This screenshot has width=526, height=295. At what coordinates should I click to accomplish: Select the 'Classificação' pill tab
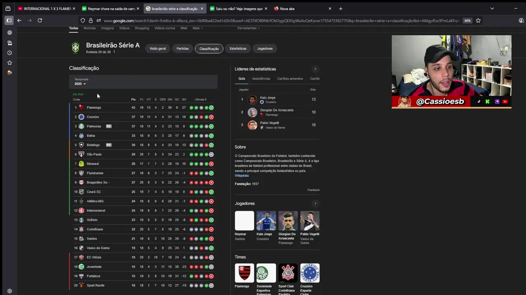[x=209, y=49]
